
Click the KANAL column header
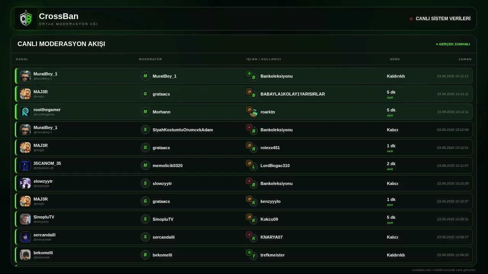pos(22,59)
